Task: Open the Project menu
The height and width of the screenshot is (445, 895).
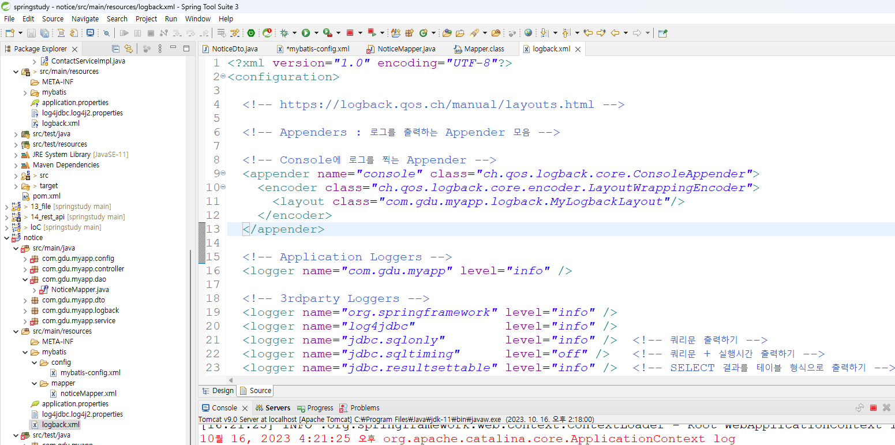Action: pos(146,18)
